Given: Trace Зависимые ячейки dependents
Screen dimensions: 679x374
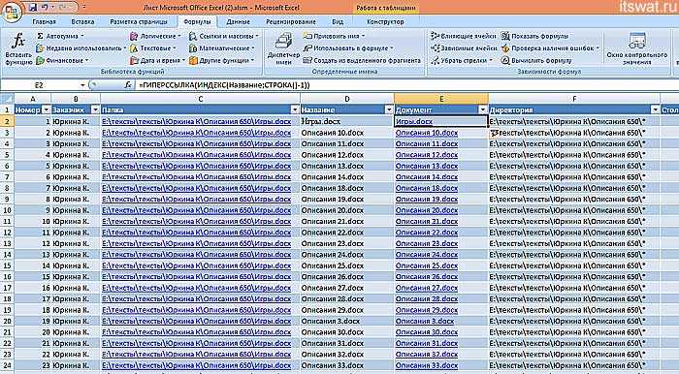Looking at the screenshot, I should pos(464,48).
